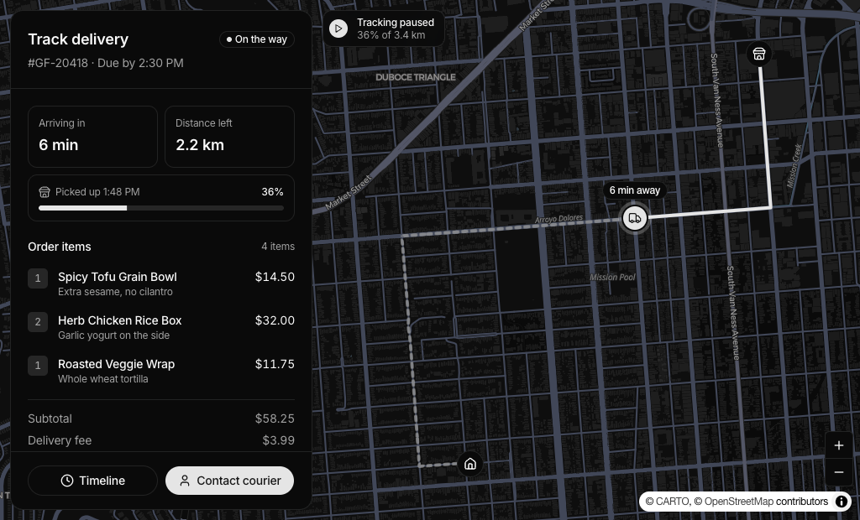Click the quantity badge for Roasted Veggie Wrap
This screenshot has height=520, width=860.
tap(38, 366)
